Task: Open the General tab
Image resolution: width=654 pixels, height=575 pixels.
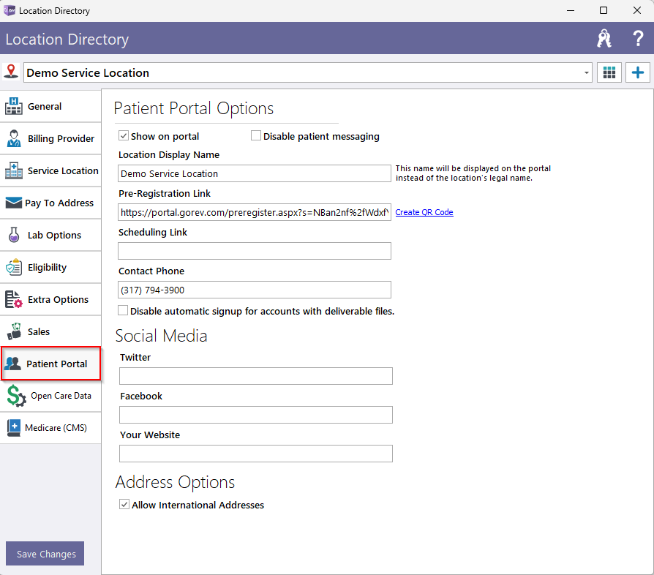Action: pos(50,106)
